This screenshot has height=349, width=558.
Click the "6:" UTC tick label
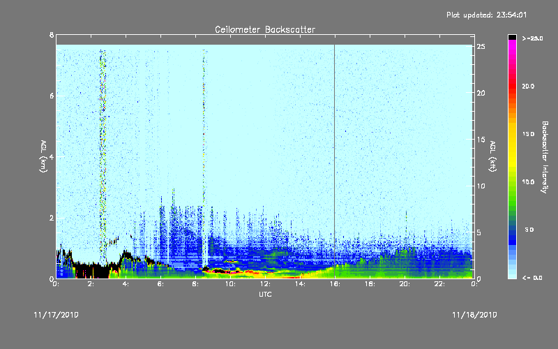[x=161, y=284]
